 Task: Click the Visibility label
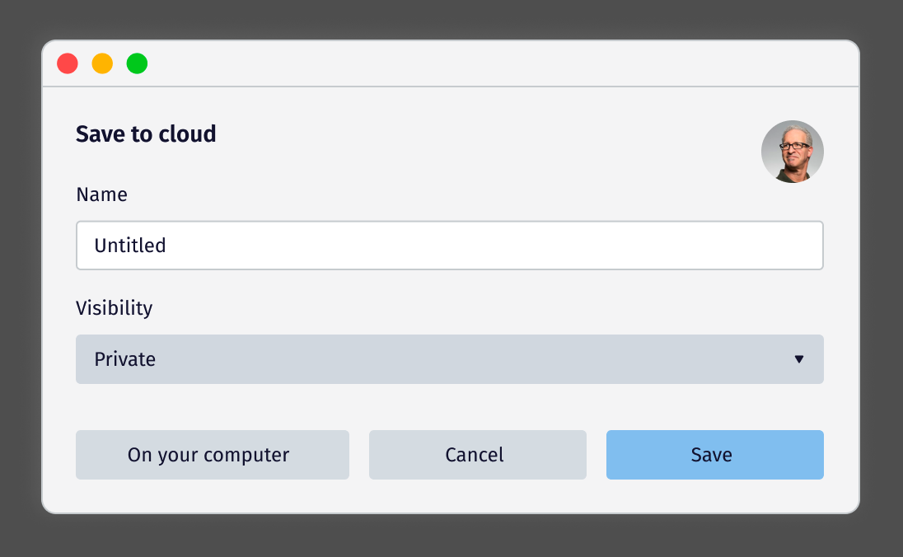pyautogui.click(x=114, y=307)
